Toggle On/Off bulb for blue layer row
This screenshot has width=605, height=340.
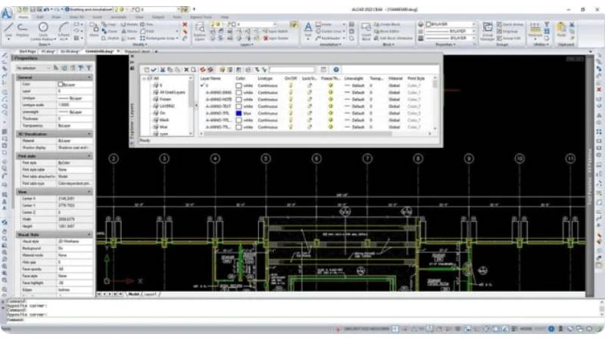click(290, 113)
